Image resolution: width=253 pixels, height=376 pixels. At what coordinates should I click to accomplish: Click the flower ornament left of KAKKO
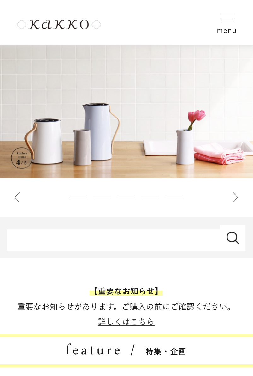(21, 25)
